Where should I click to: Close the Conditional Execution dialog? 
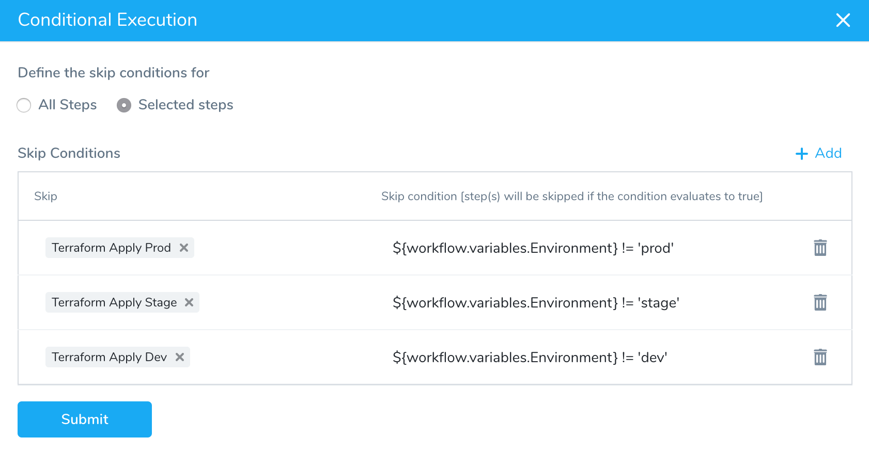pos(843,20)
